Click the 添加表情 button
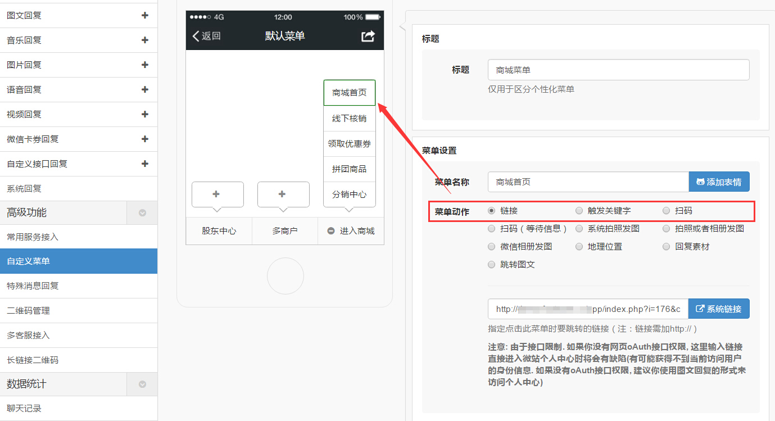Viewport: 775px width, 421px height. click(x=719, y=182)
